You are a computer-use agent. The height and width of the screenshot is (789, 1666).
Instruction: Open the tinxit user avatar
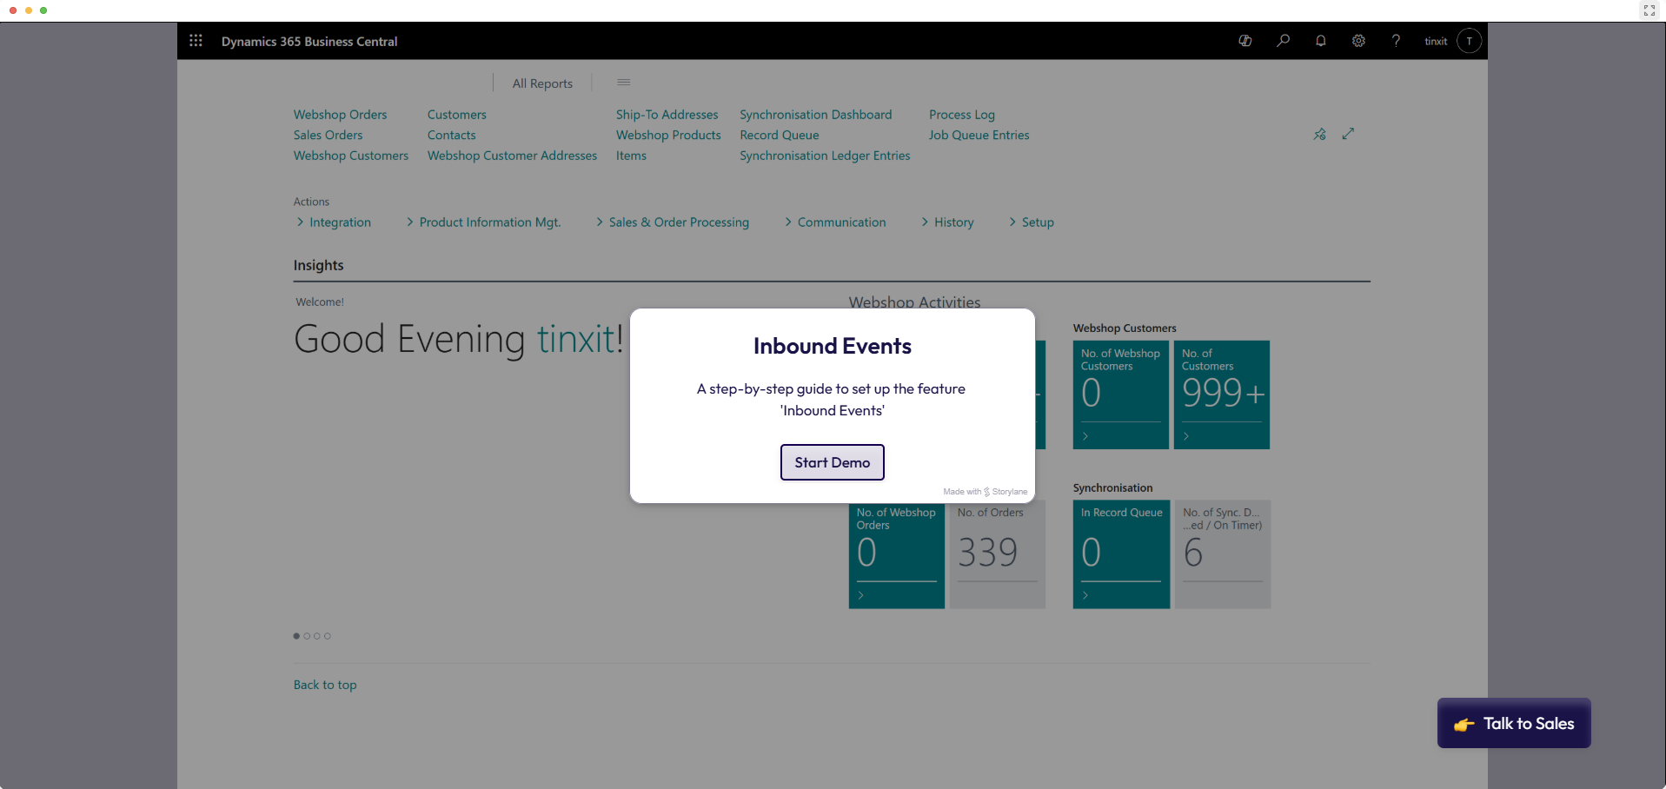click(x=1470, y=41)
